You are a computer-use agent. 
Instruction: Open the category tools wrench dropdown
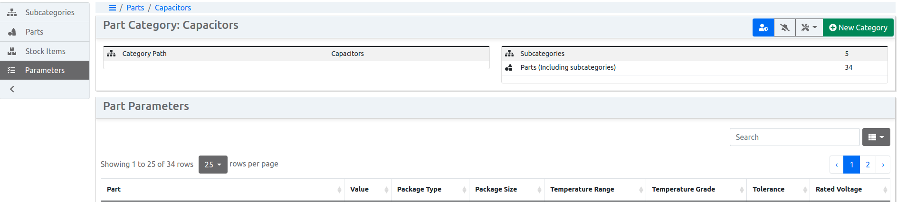click(809, 28)
